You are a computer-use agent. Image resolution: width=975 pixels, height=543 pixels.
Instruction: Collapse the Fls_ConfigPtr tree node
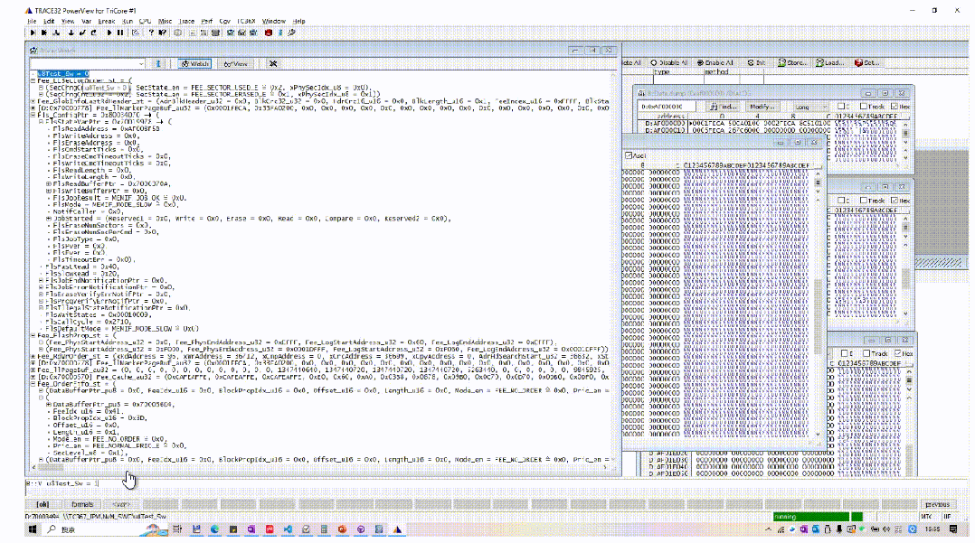click(x=33, y=115)
